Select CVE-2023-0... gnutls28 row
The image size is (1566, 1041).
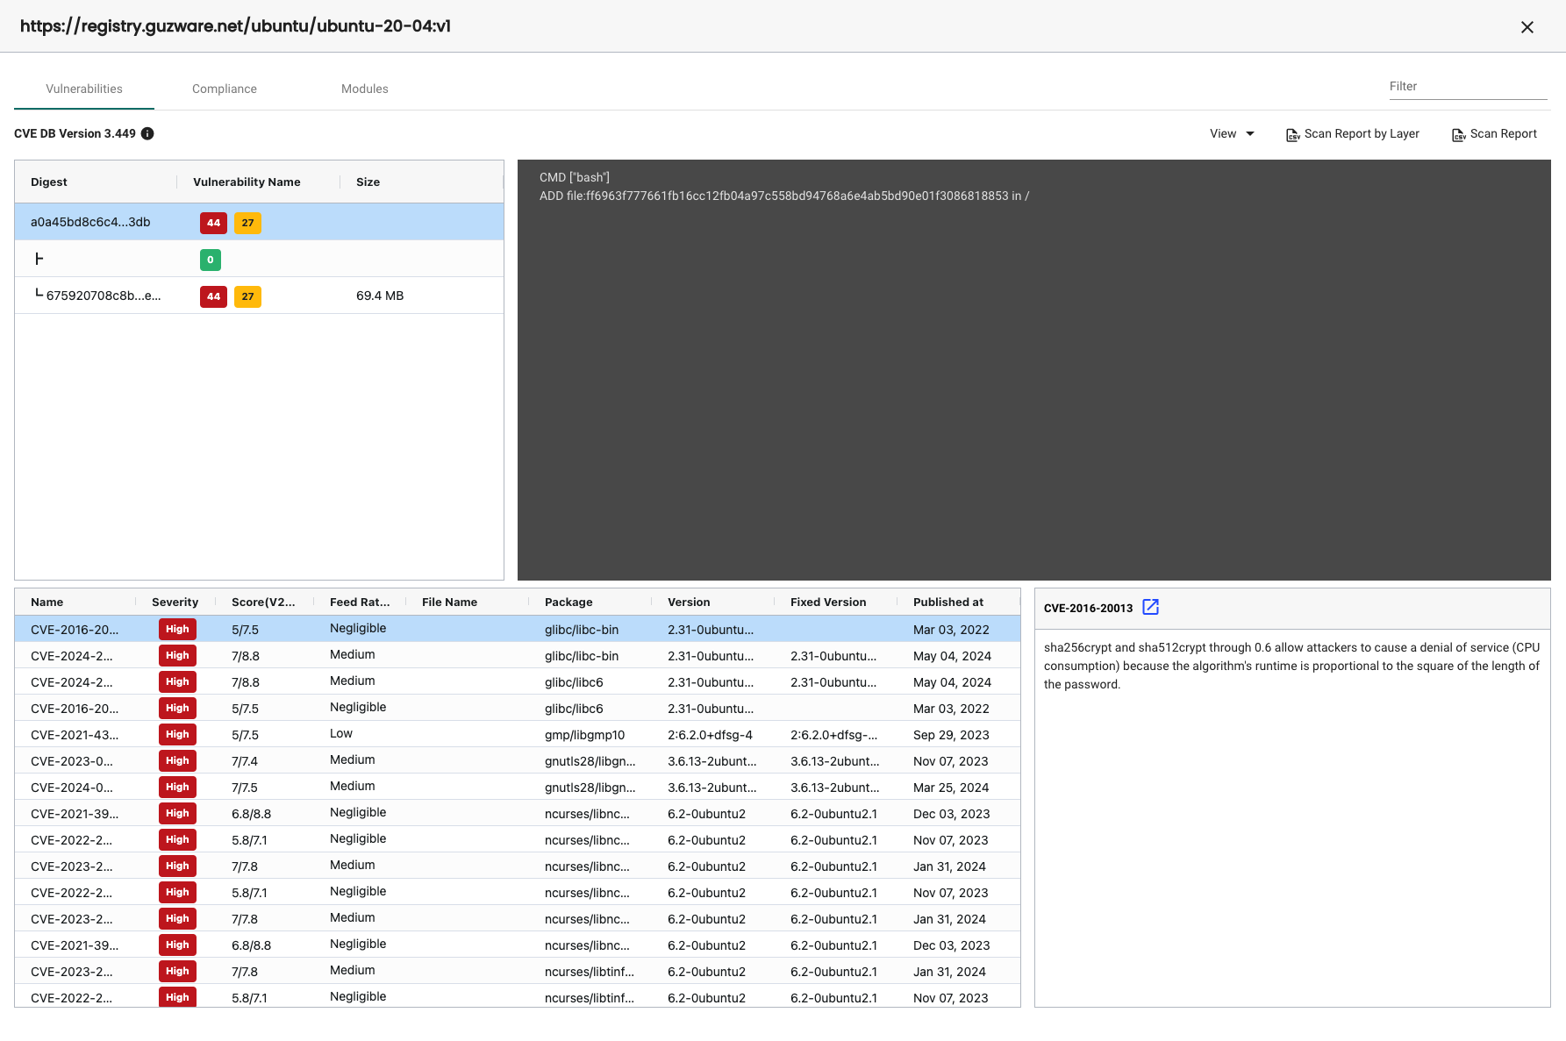(x=518, y=760)
